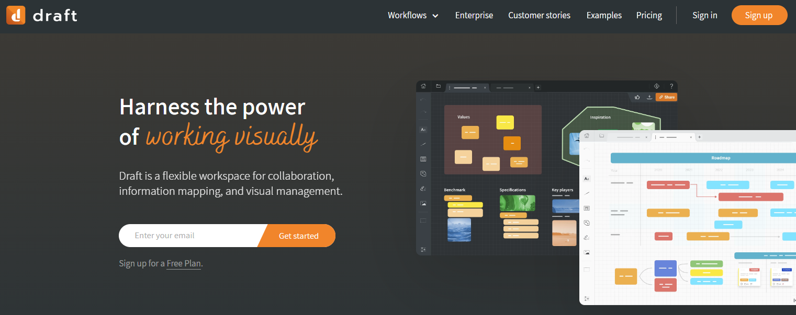The height and width of the screenshot is (315, 796).
Task: Select the image tool in the dark window
Action: 423,203
